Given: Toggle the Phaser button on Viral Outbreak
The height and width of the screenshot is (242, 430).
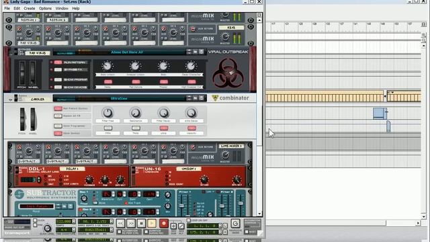Looking at the screenshot, I should 164,82.
